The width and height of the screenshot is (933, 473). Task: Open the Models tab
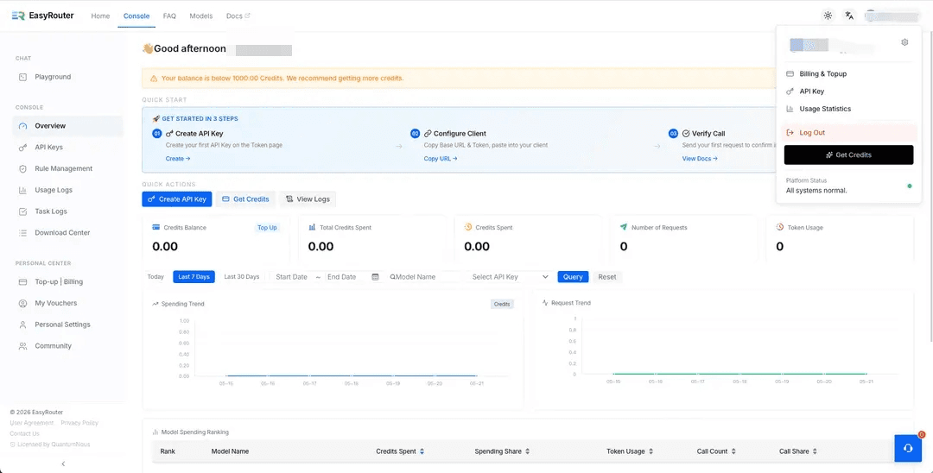[201, 16]
